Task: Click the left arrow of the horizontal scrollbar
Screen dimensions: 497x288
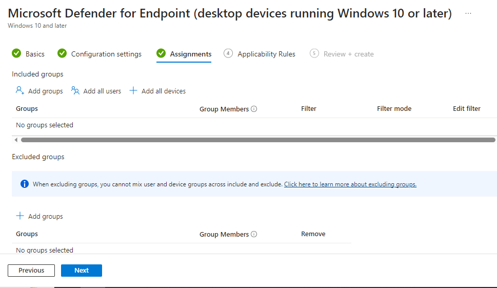Action: pos(16,140)
